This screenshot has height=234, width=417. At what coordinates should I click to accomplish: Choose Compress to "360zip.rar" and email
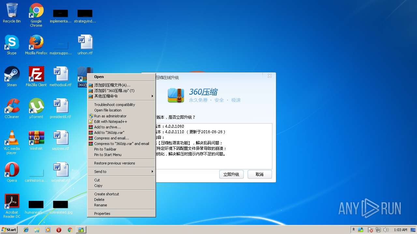point(122,144)
